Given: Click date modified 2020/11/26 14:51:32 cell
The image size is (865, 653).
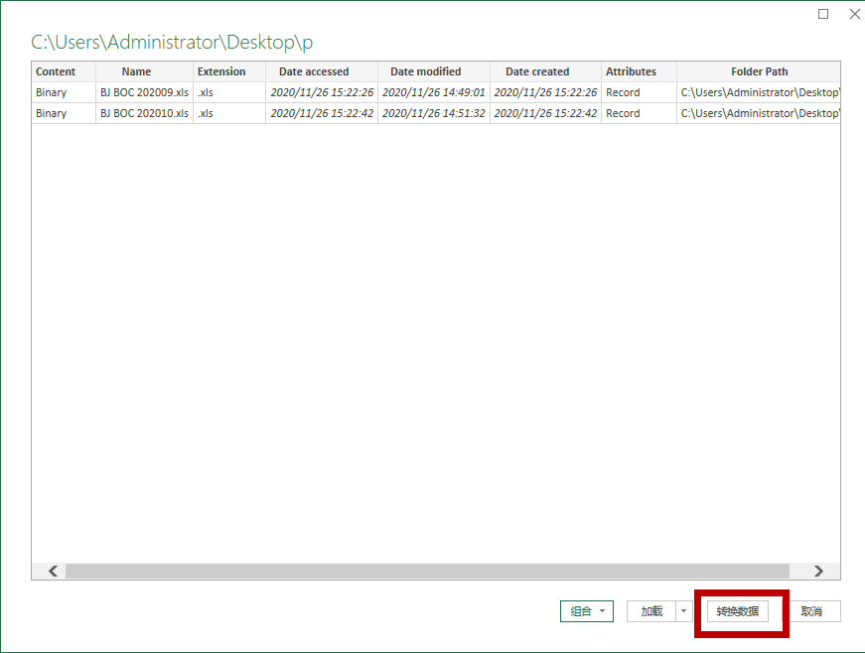Looking at the screenshot, I should click(x=434, y=113).
